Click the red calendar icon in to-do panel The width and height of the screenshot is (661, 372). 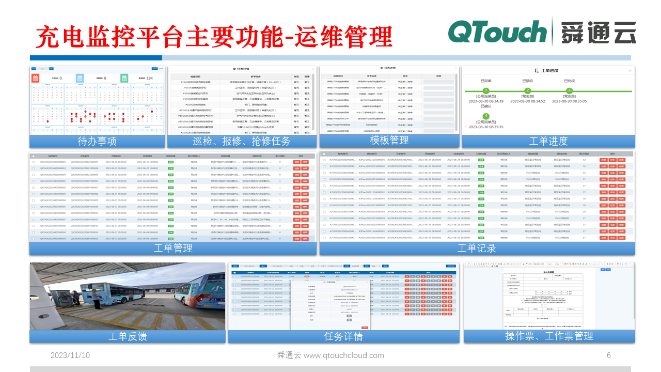(x=36, y=78)
